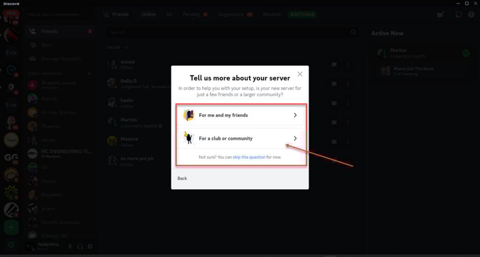The image size is (480, 257).
Task: Click the Spotify icon in Active Now card
Action: pyautogui.click(x=466, y=53)
